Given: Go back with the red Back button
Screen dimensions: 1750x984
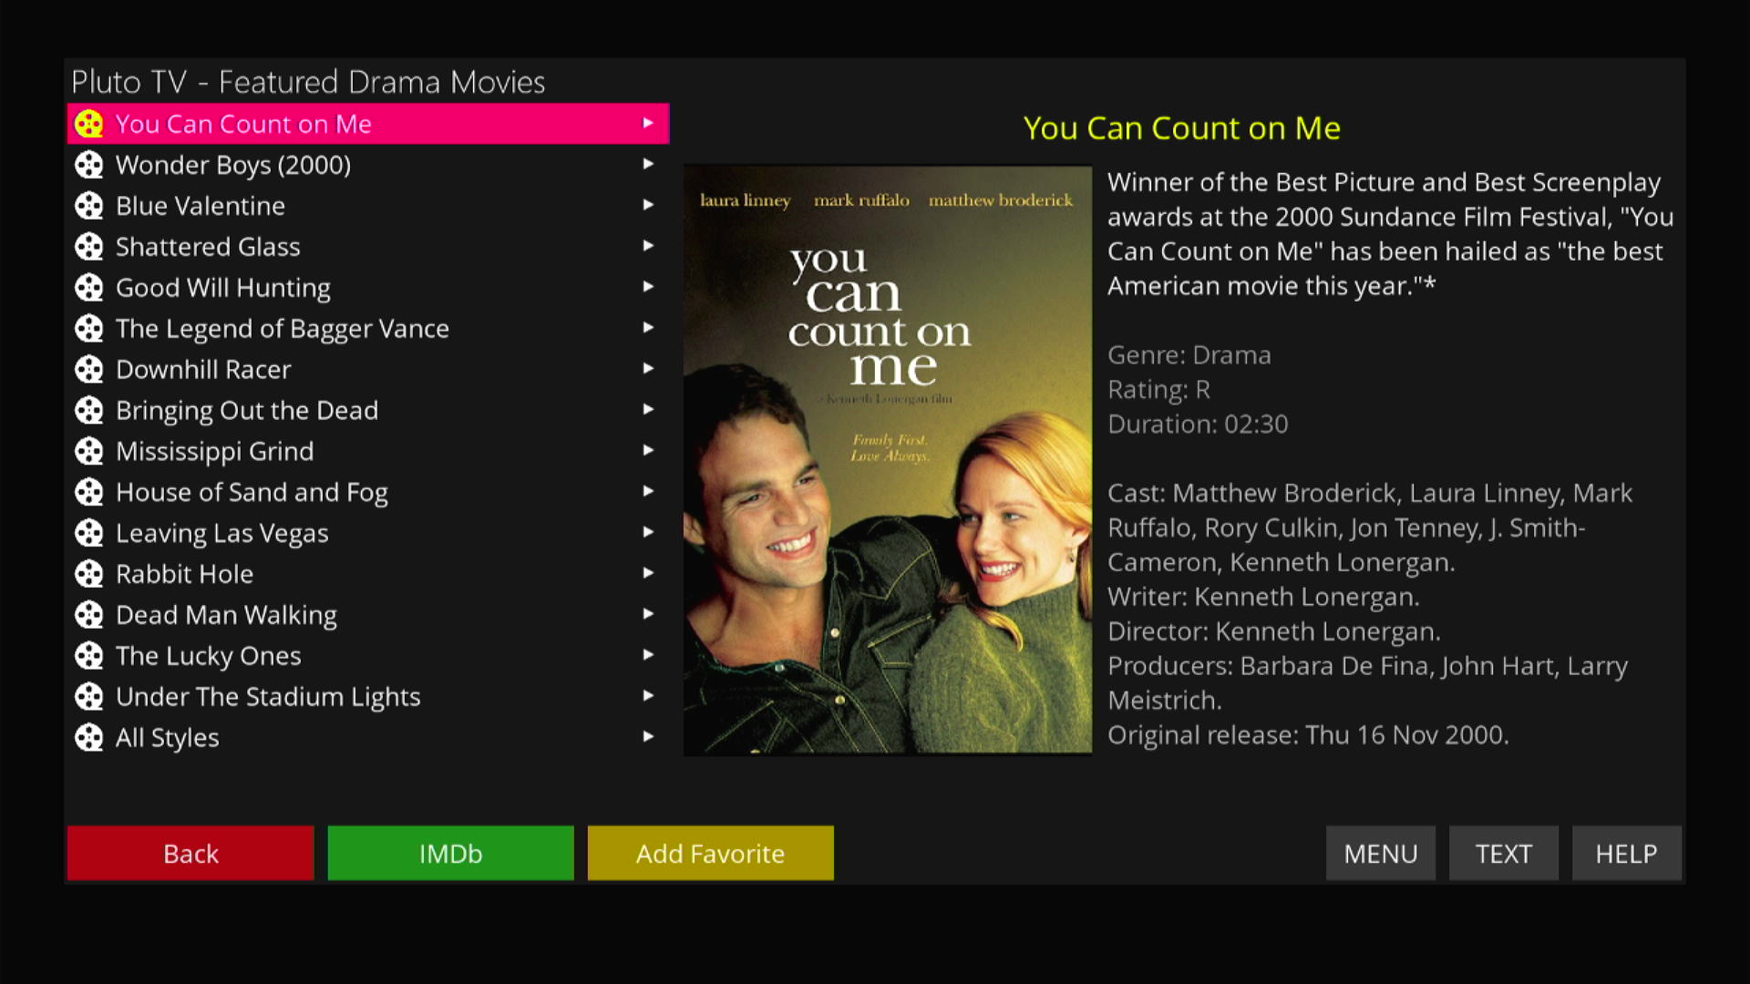Looking at the screenshot, I should pos(190,853).
